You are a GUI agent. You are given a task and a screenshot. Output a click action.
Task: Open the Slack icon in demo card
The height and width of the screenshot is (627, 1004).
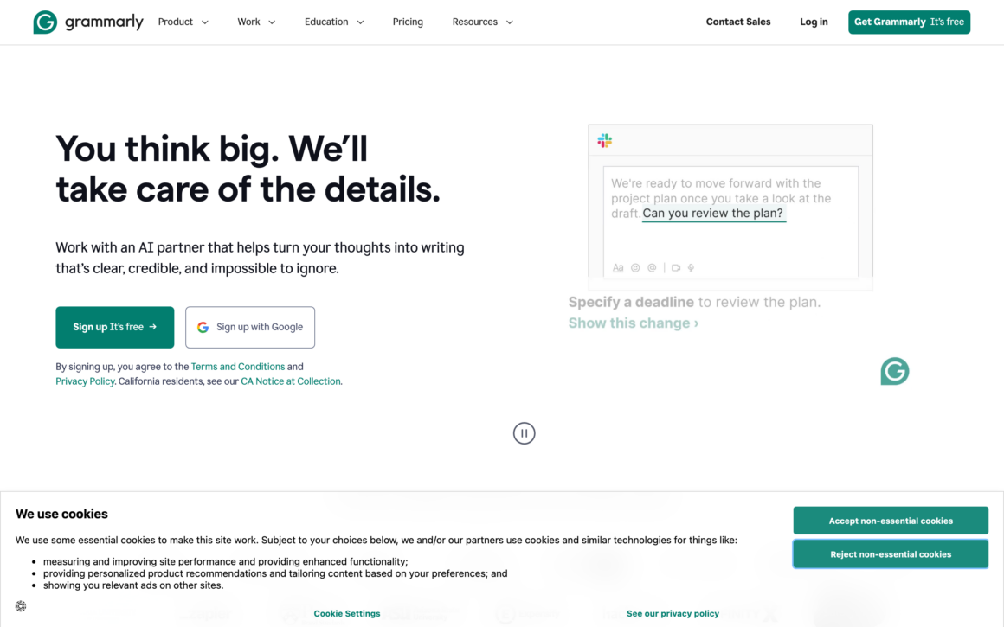coord(604,140)
